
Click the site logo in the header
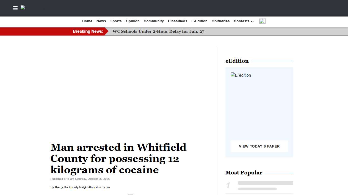pyautogui.click(x=23, y=8)
